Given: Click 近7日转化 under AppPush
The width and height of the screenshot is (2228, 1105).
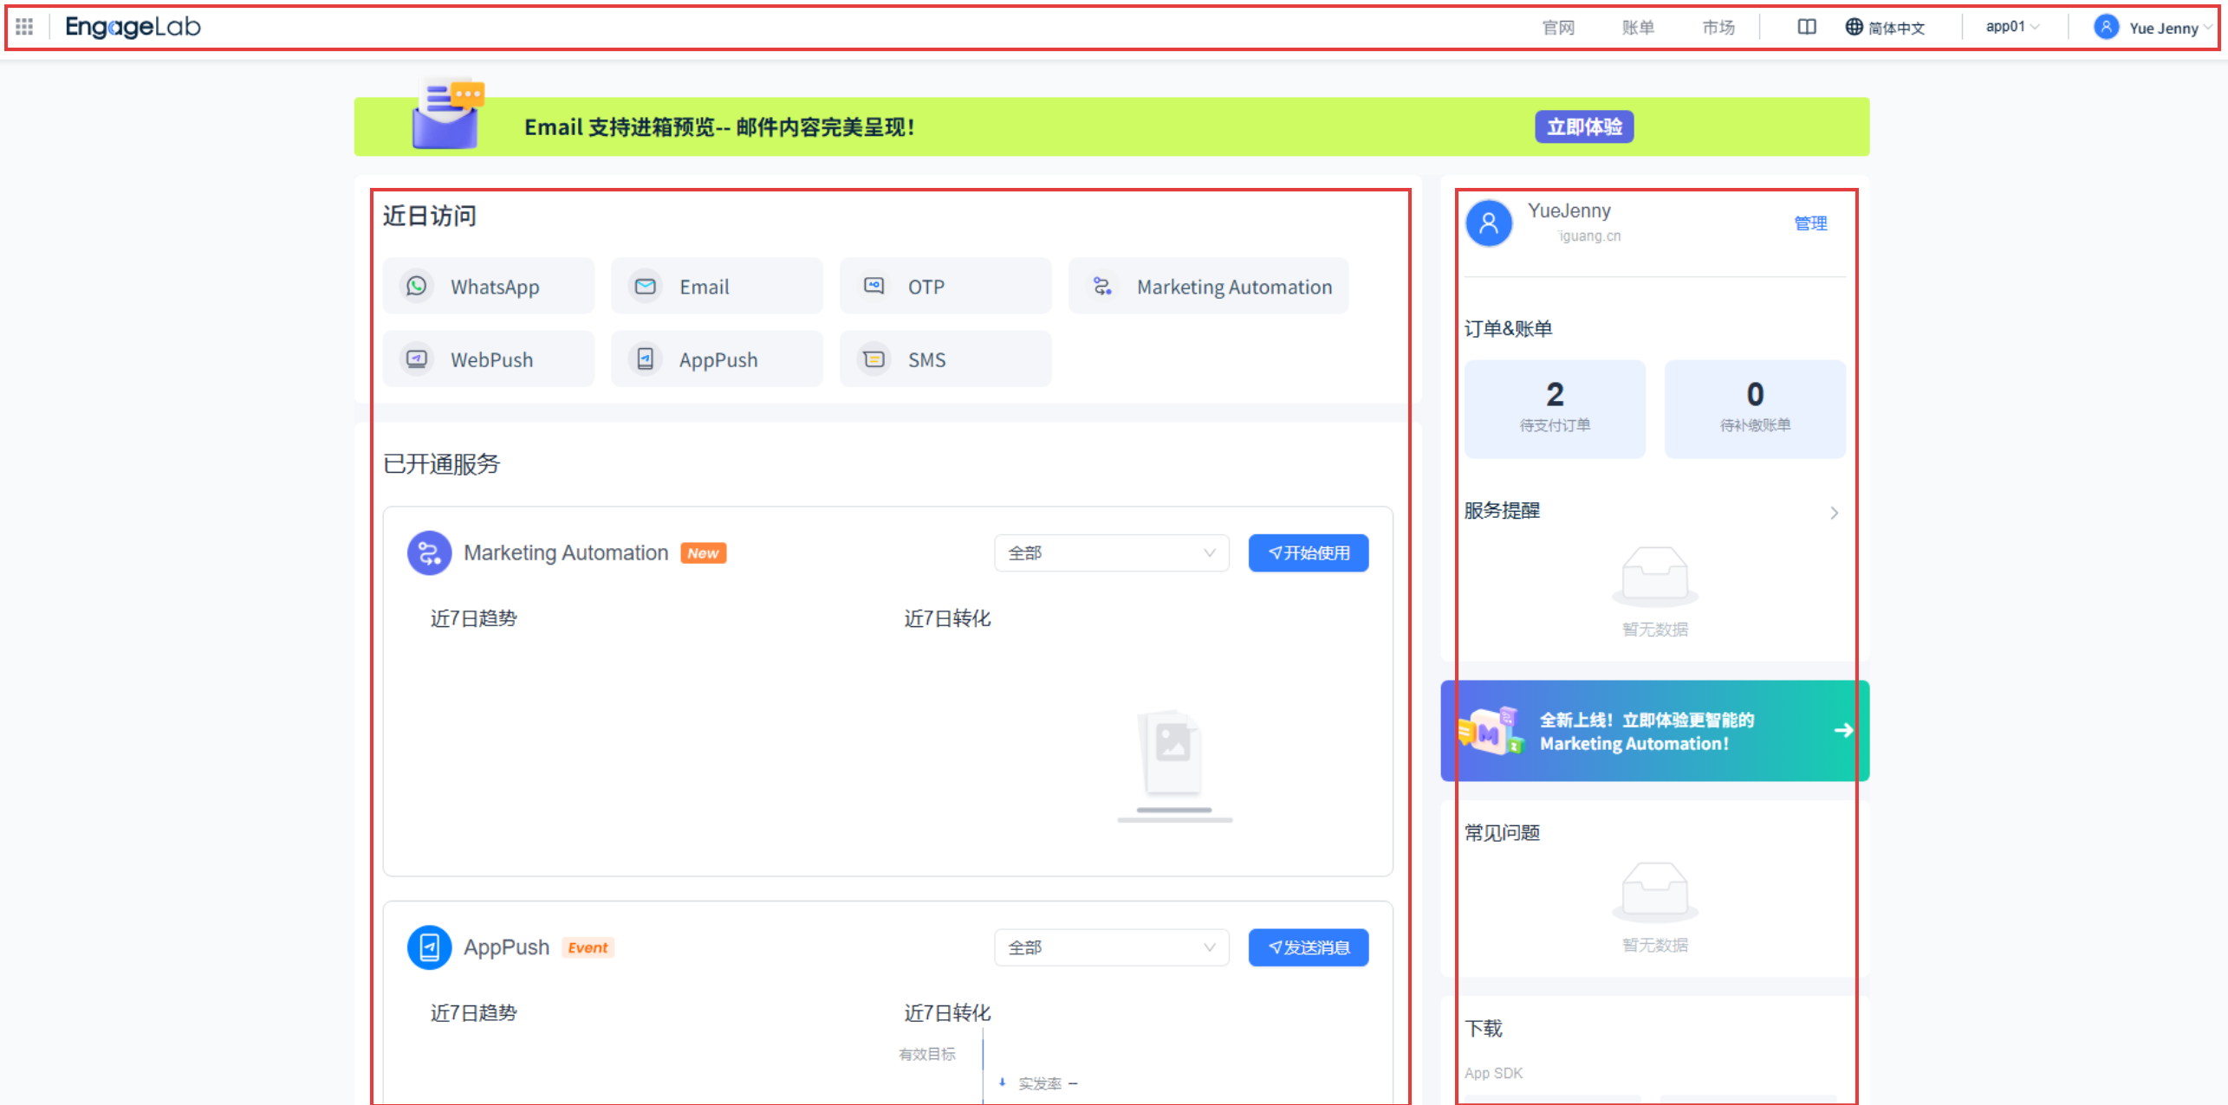Looking at the screenshot, I should pos(947,1013).
